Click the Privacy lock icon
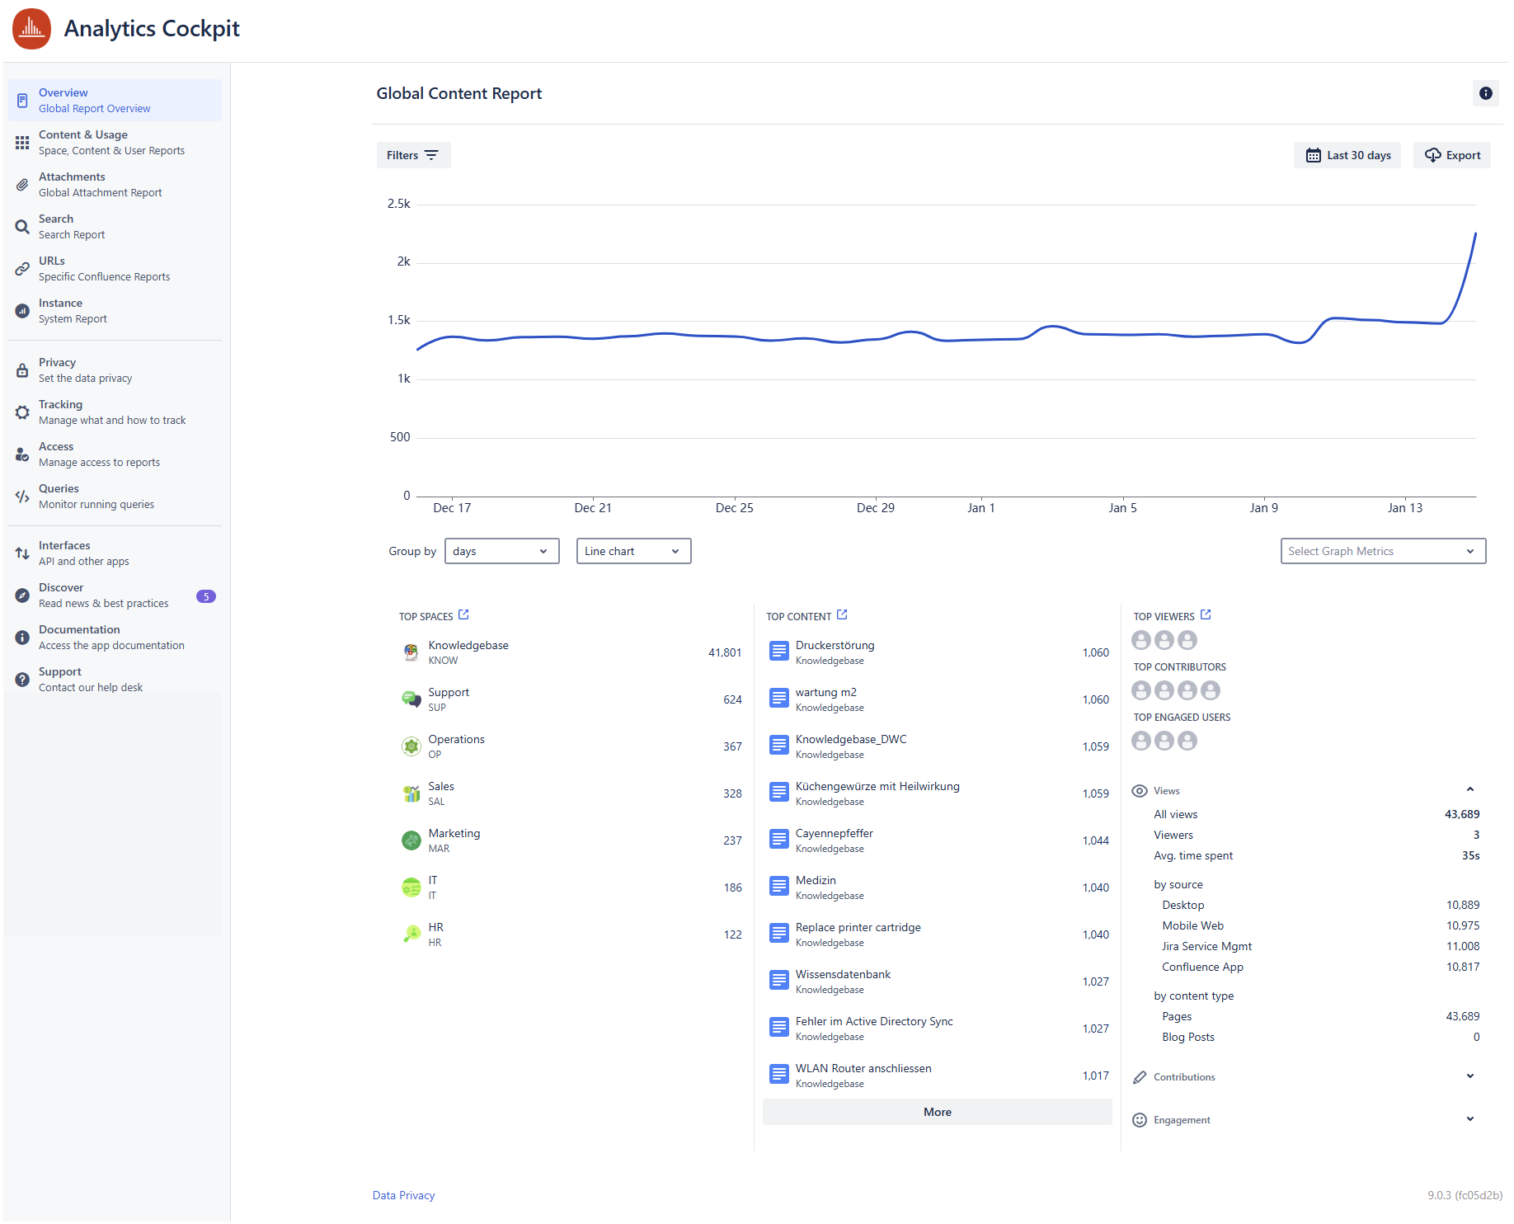This screenshot has width=1514, height=1224. tap(22, 370)
